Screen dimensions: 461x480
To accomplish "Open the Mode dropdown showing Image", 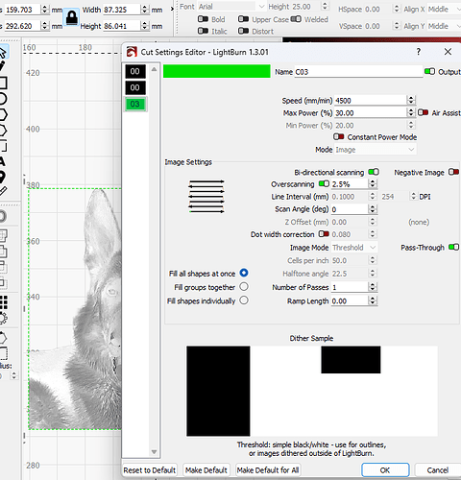I will [376, 150].
